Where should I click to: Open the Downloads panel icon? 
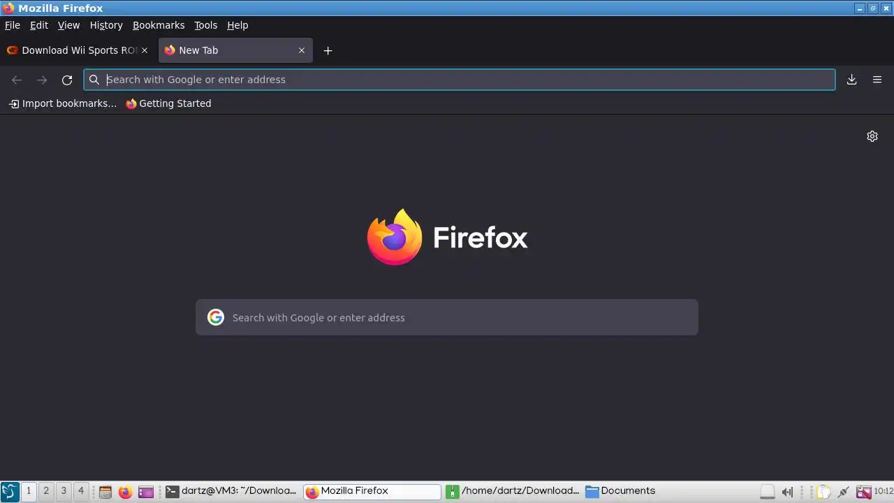point(851,80)
